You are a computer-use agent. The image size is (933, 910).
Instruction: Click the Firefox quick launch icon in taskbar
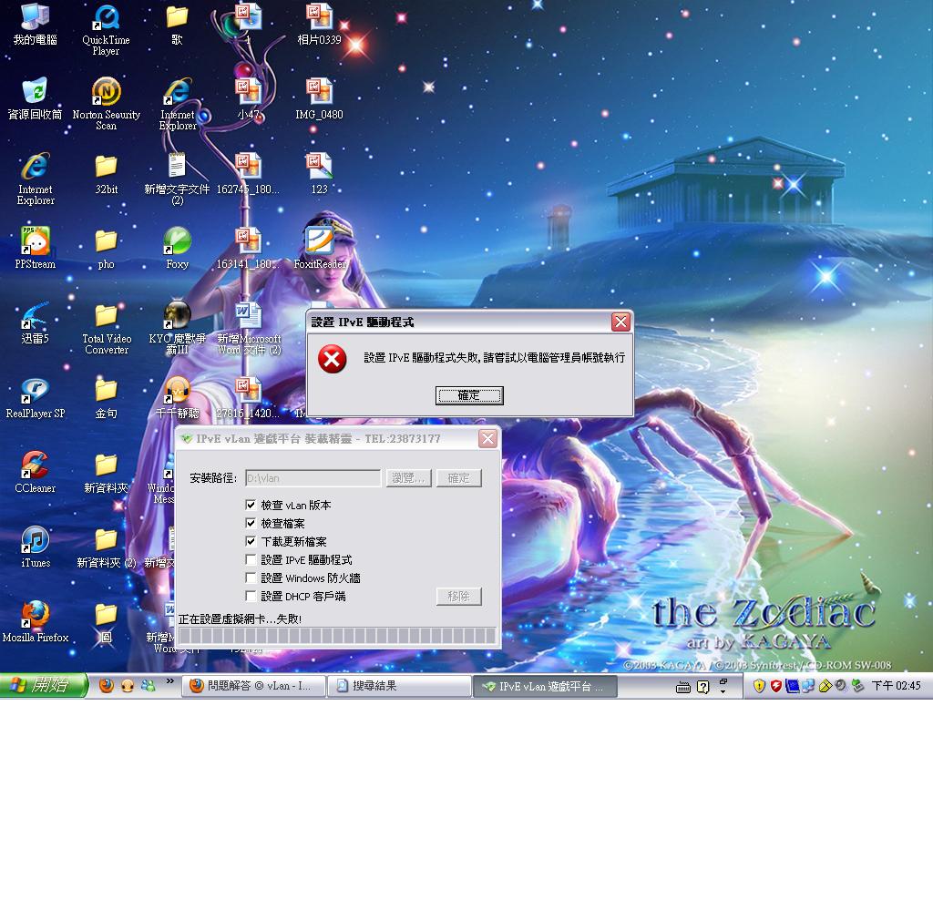coord(107,686)
